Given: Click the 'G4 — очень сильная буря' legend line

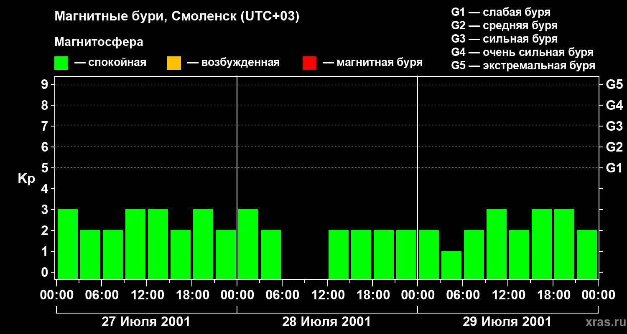Looking at the screenshot, I should tap(522, 52).
